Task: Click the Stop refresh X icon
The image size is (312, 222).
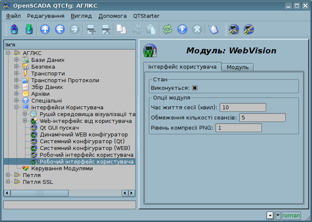Action: click(197, 29)
